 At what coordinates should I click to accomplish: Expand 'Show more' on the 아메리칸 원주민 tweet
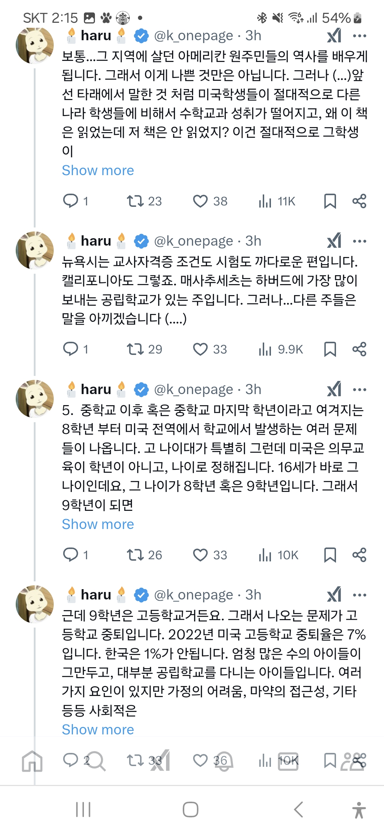click(98, 171)
